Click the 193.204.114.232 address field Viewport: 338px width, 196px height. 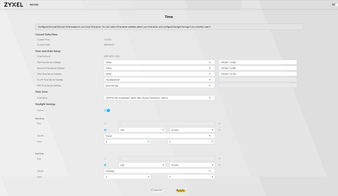tap(258, 62)
